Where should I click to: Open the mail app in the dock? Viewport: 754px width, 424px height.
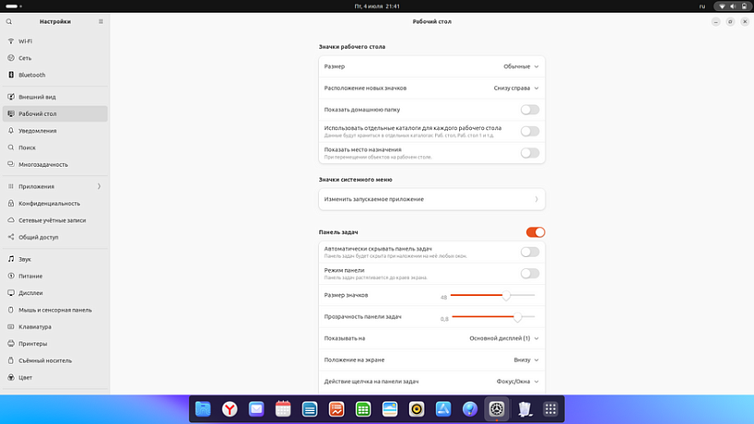pyautogui.click(x=256, y=408)
